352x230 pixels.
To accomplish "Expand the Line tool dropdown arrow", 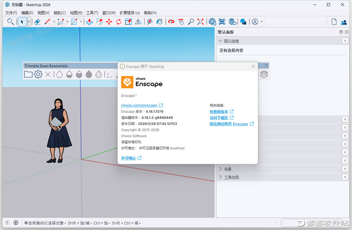I will tap(54, 22).
